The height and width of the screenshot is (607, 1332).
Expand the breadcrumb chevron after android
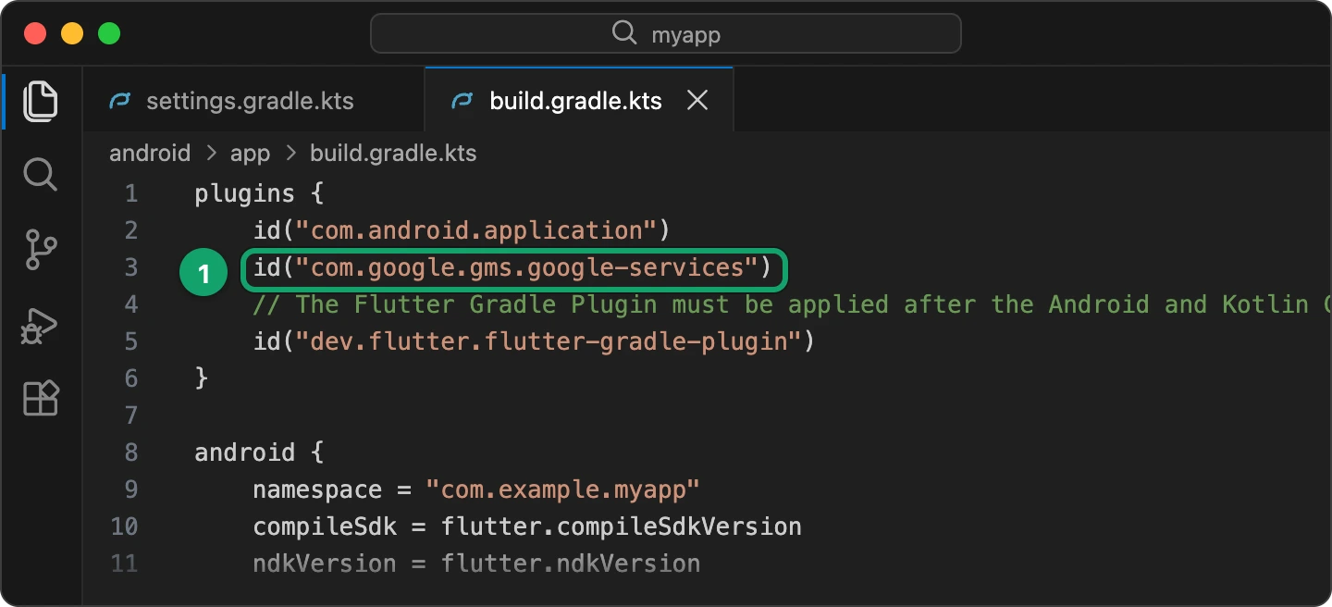pos(210,154)
